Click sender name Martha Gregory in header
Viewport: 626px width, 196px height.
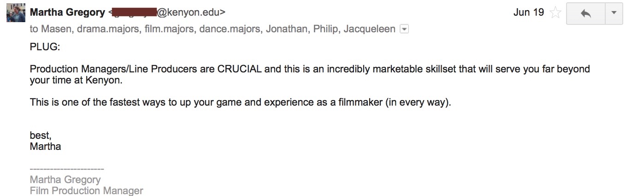click(x=67, y=12)
